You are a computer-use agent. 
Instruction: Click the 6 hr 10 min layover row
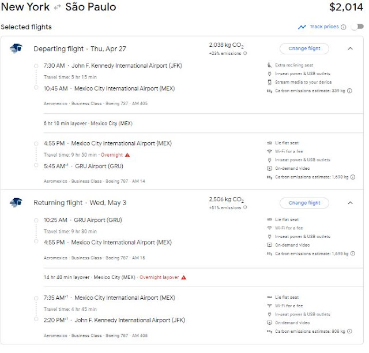point(88,123)
